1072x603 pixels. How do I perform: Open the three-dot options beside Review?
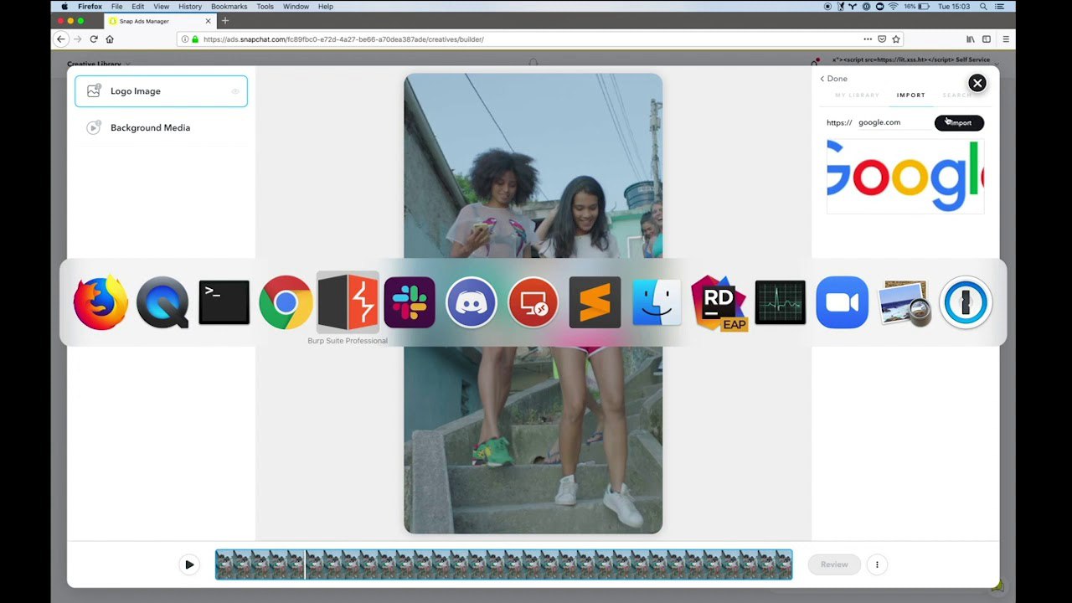[877, 564]
